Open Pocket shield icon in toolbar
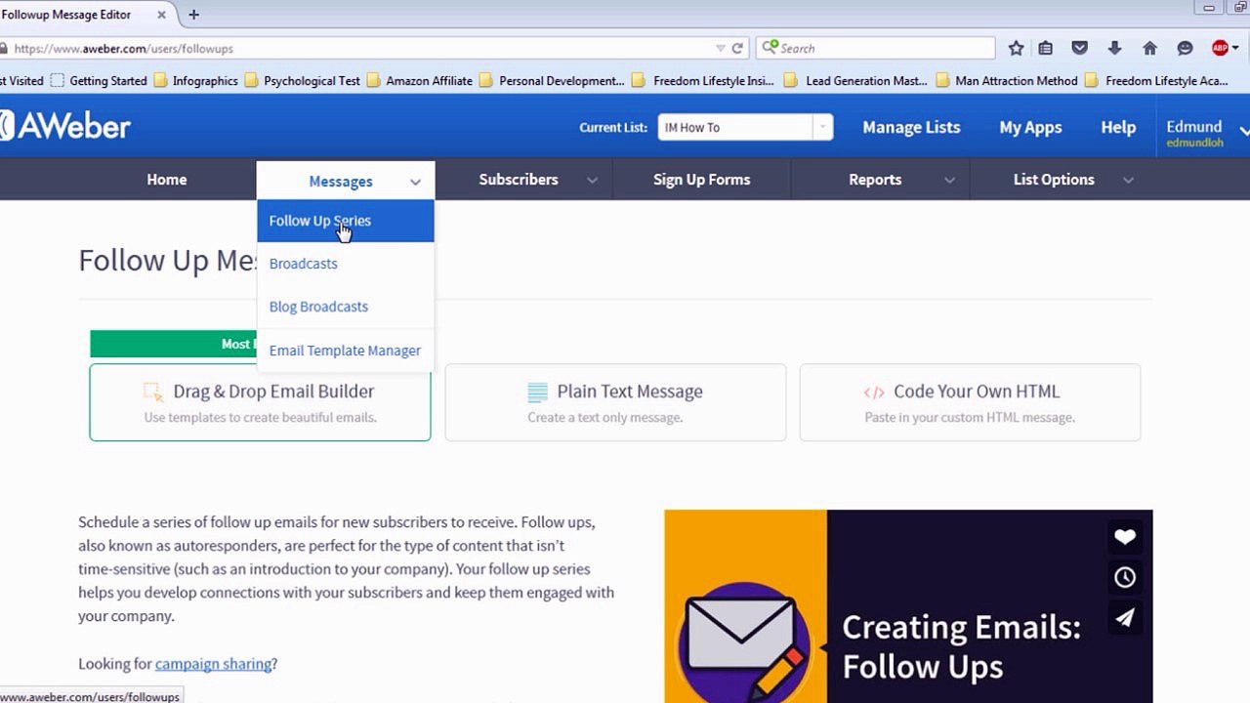This screenshot has height=703, width=1250. tap(1079, 48)
